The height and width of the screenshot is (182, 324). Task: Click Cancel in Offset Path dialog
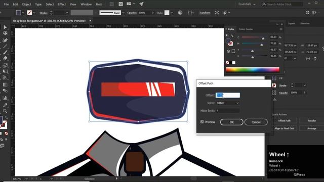256,122
